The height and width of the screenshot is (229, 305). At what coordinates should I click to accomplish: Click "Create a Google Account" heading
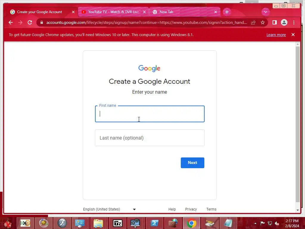(x=150, y=81)
